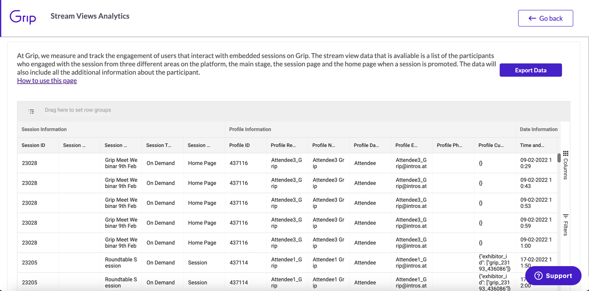
Task: Click the row grouping icon beside the drag area
Action: tap(31, 111)
